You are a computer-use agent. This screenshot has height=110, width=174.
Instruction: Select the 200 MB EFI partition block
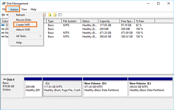pos(33,87)
